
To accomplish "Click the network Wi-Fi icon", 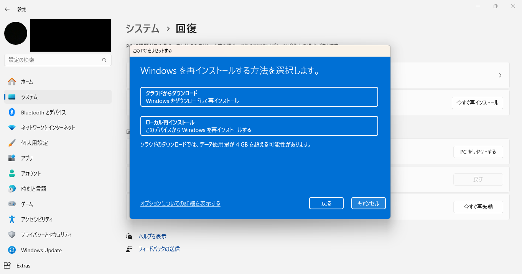I will 12,127.
